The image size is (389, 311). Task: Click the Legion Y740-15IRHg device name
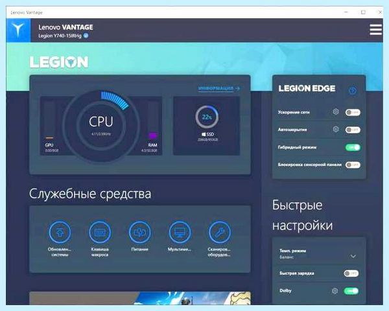[x=60, y=36]
